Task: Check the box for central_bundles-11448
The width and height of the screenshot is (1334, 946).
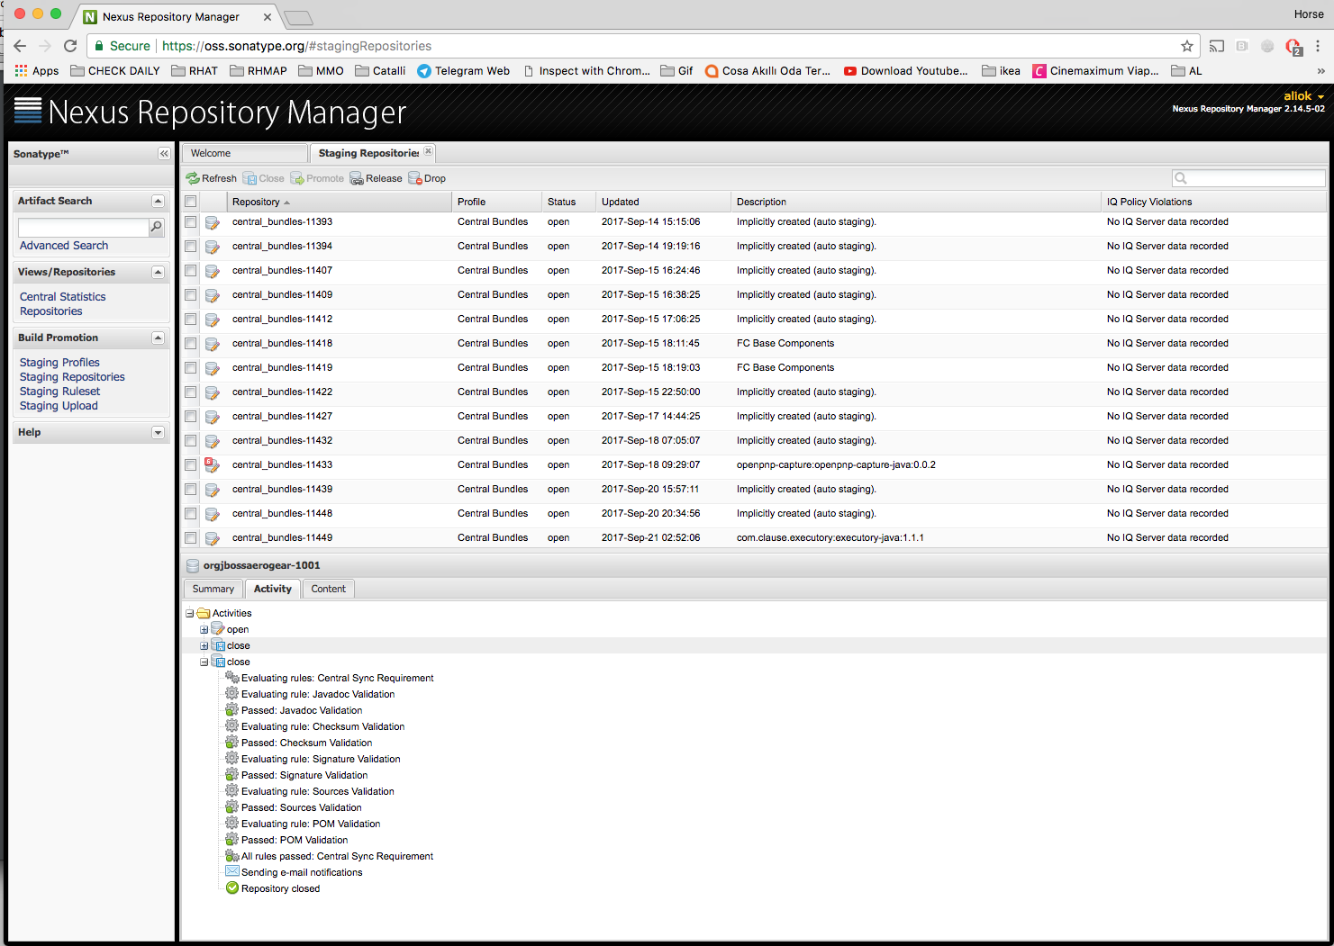Action: click(191, 513)
